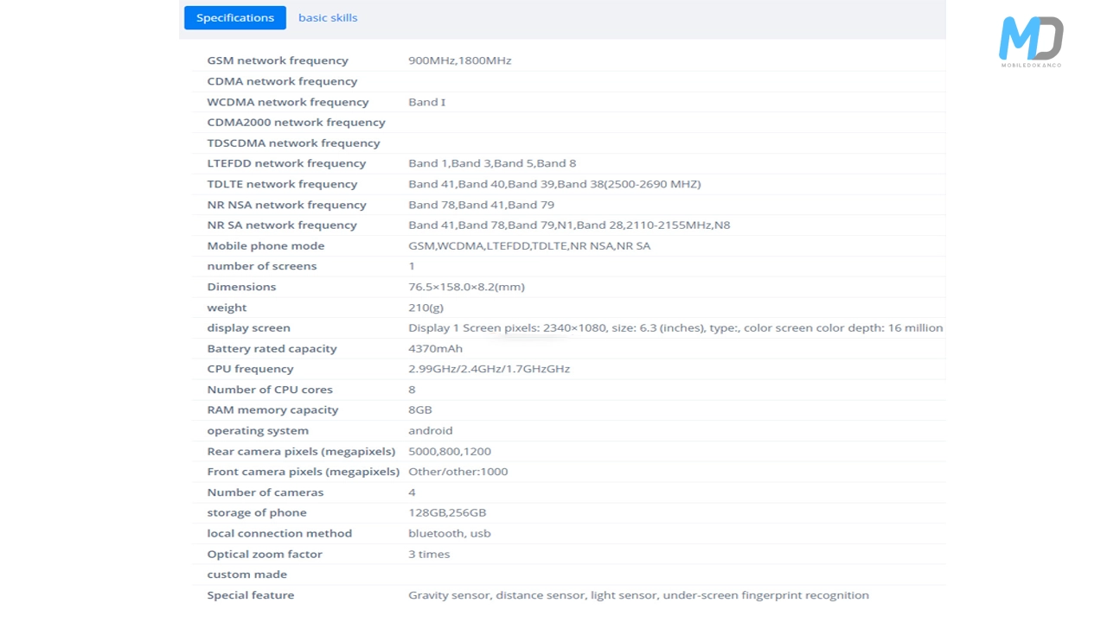Click the RAM memory capacity 8GB value
The height and width of the screenshot is (622, 1107).
click(420, 409)
